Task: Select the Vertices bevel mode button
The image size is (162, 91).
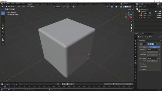Action: (144, 47)
